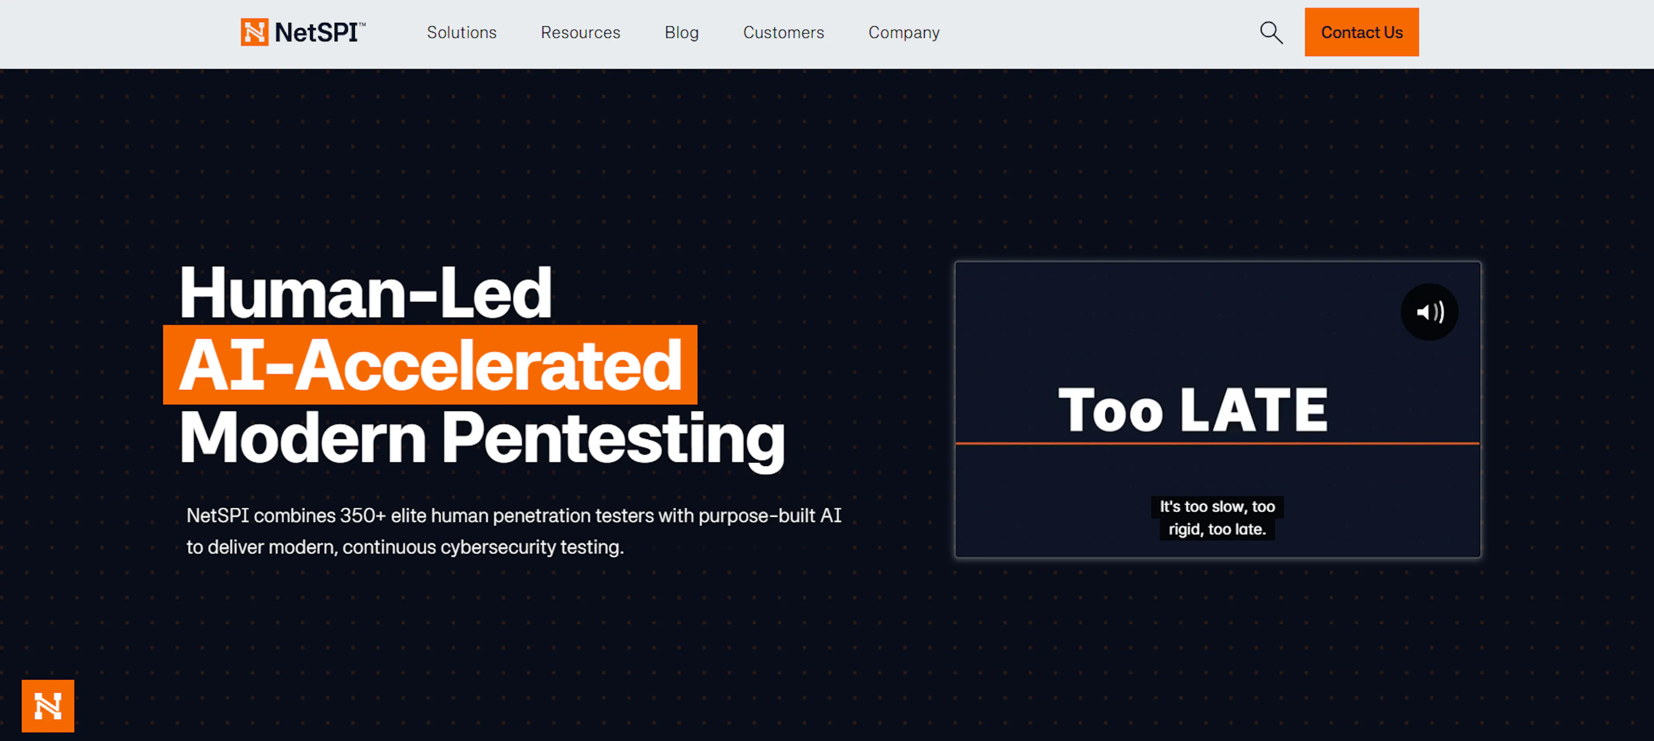Screen dimensions: 1654x741
Task: Click the highlighted AI-Accelerated headline text
Action: coord(430,364)
